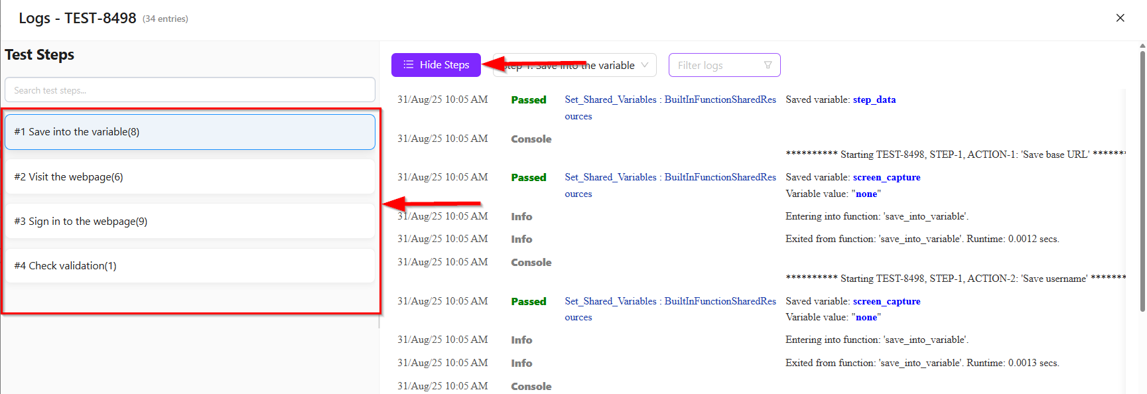The height and width of the screenshot is (394, 1147).
Task: Select step #2 Visit the webpage
Action: click(x=190, y=177)
